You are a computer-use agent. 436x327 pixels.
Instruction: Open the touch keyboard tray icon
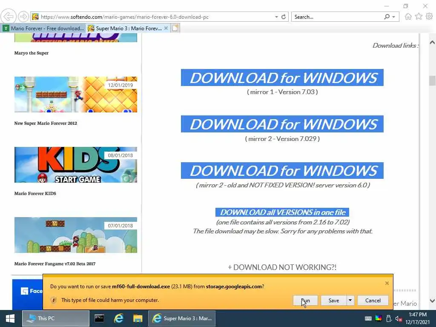click(368, 318)
